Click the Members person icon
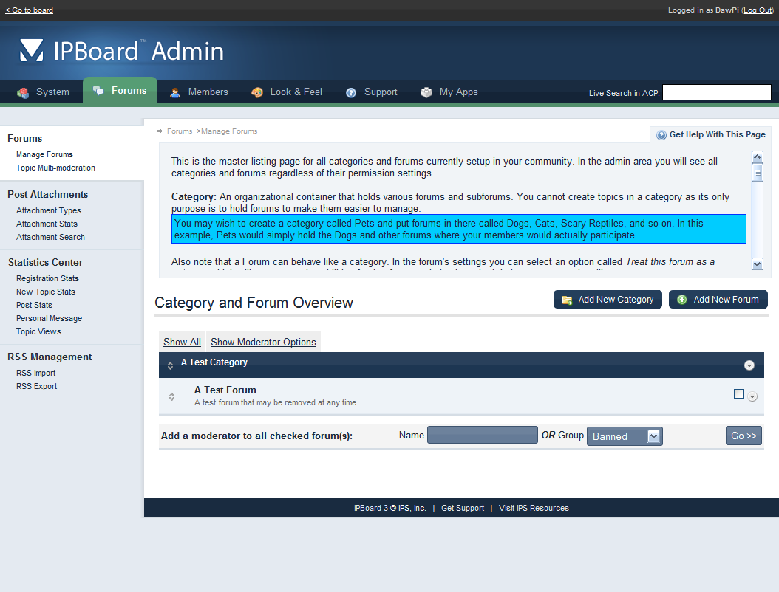The image size is (779, 592). (x=175, y=92)
